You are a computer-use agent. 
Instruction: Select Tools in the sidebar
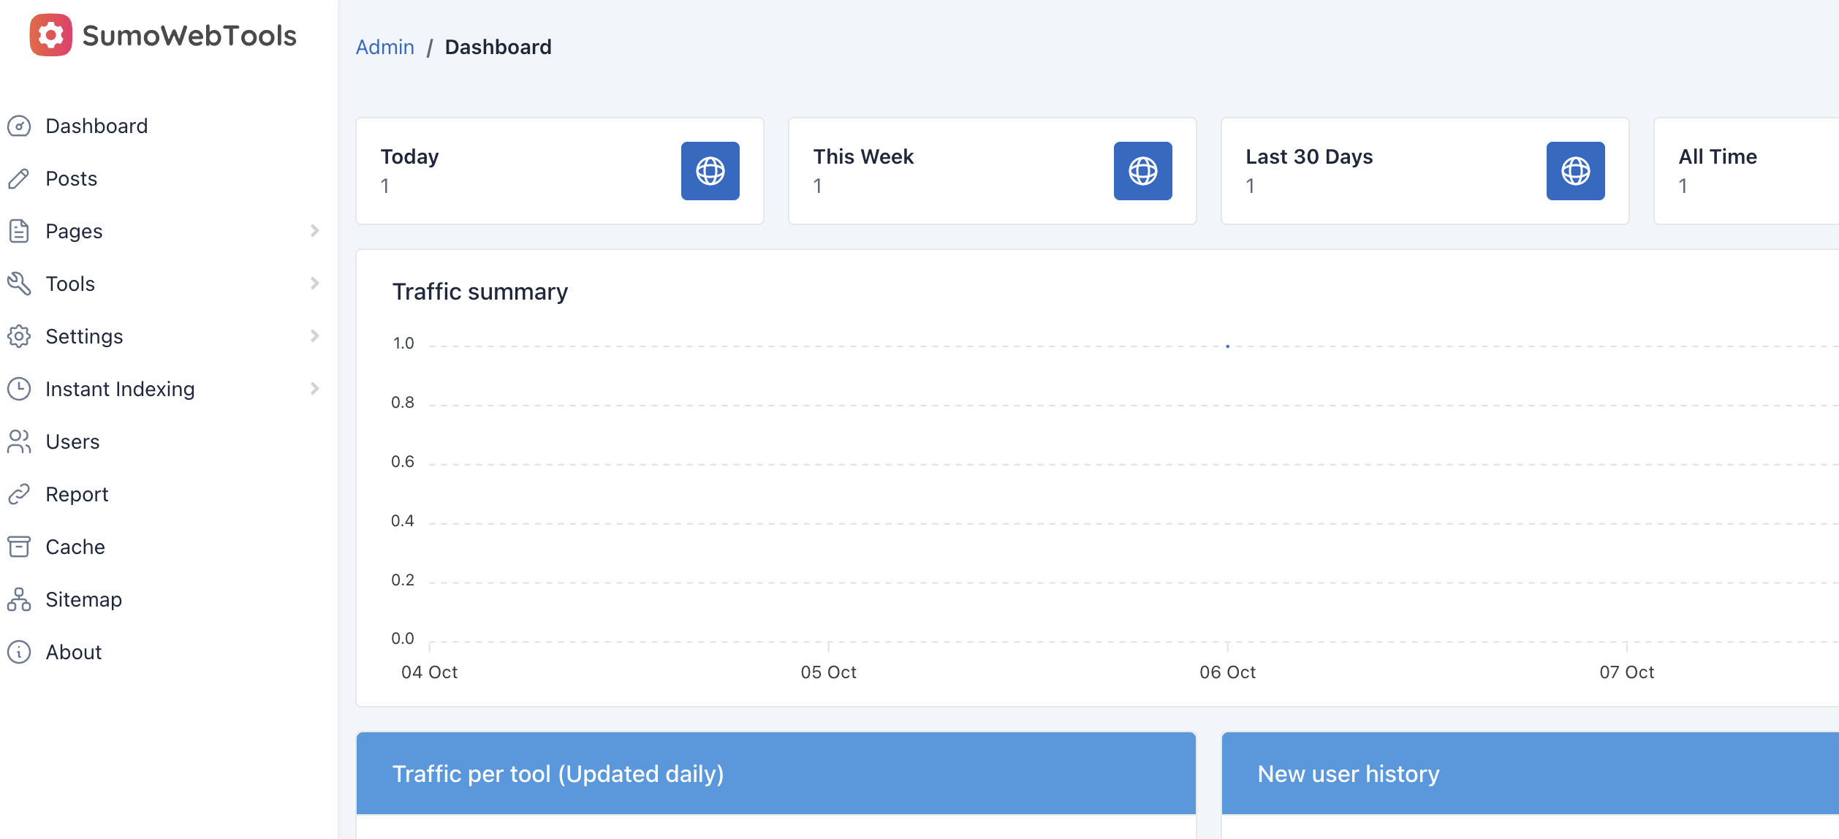point(70,284)
